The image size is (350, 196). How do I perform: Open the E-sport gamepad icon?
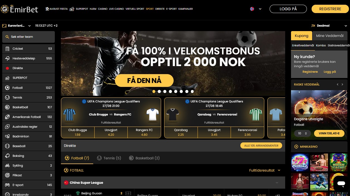click(7, 185)
